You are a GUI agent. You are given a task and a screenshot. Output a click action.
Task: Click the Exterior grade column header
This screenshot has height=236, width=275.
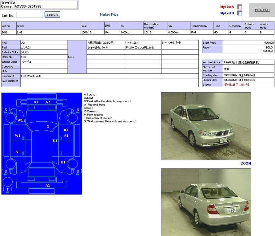point(251,26)
